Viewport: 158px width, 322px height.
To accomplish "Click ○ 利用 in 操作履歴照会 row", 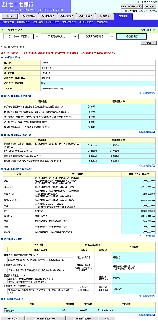I will point(92,127).
